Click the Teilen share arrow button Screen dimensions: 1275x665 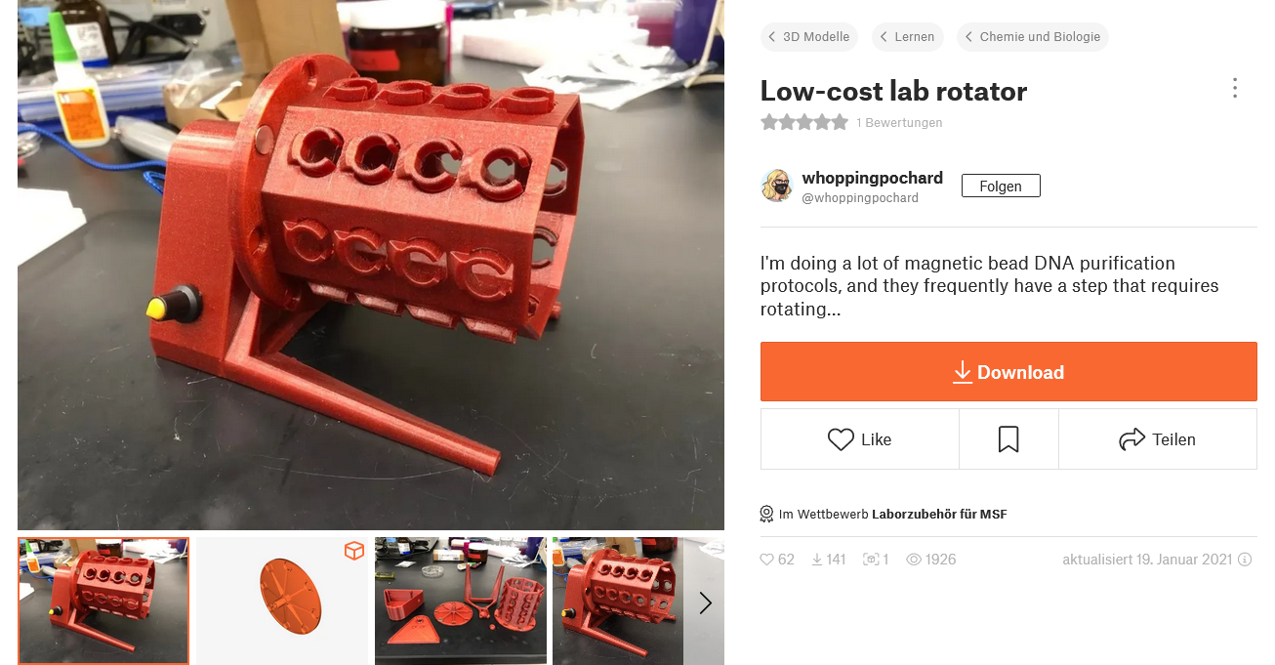1157,439
